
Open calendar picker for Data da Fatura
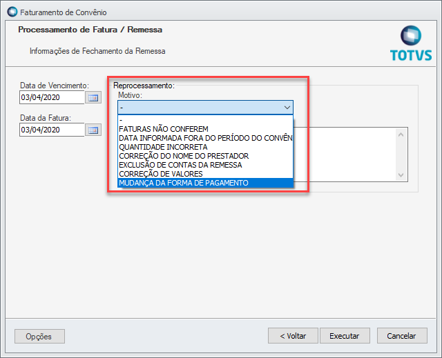[93, 130]
